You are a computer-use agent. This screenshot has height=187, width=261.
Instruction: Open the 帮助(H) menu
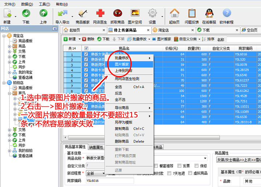pyautogui.click(x=62, y=4)
